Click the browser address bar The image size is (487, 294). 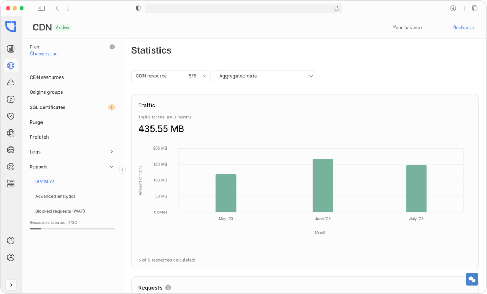(244, 8)
